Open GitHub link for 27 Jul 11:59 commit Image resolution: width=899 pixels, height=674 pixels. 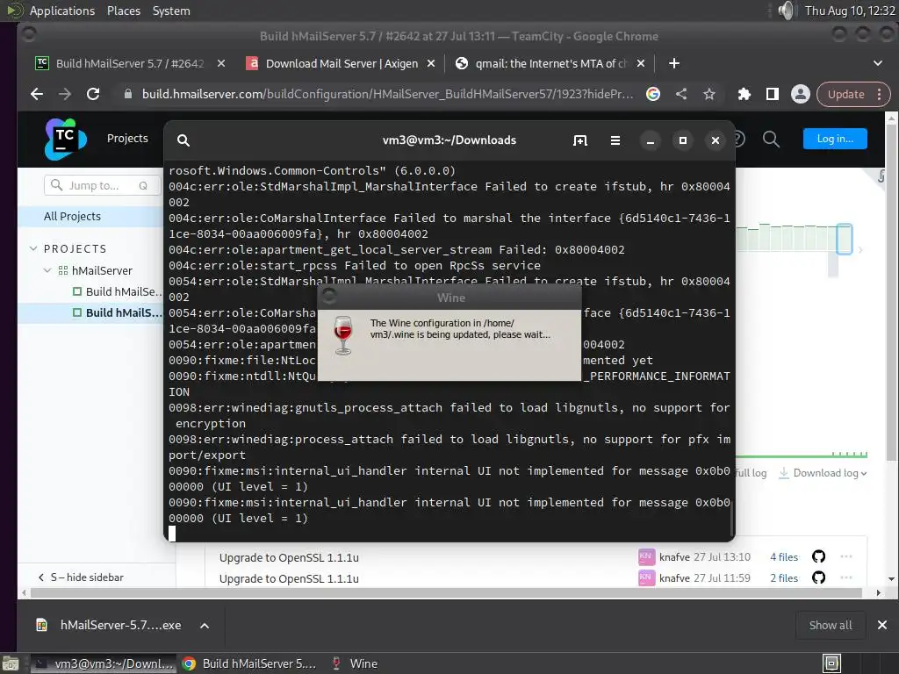[819, 577]
